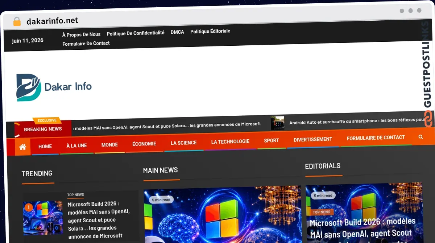Click trending article thumbnail numbered 1
Image resolution: width=435 pixels, height=243 pixels.
[x=43, y=218]
